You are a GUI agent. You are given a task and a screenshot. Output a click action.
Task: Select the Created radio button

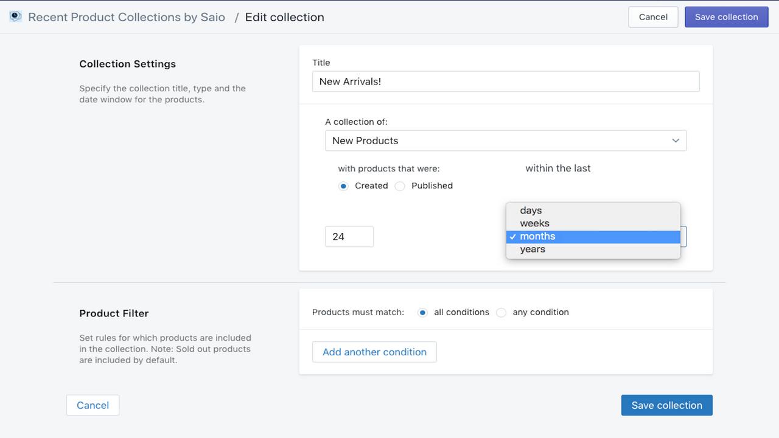point(343,186)
